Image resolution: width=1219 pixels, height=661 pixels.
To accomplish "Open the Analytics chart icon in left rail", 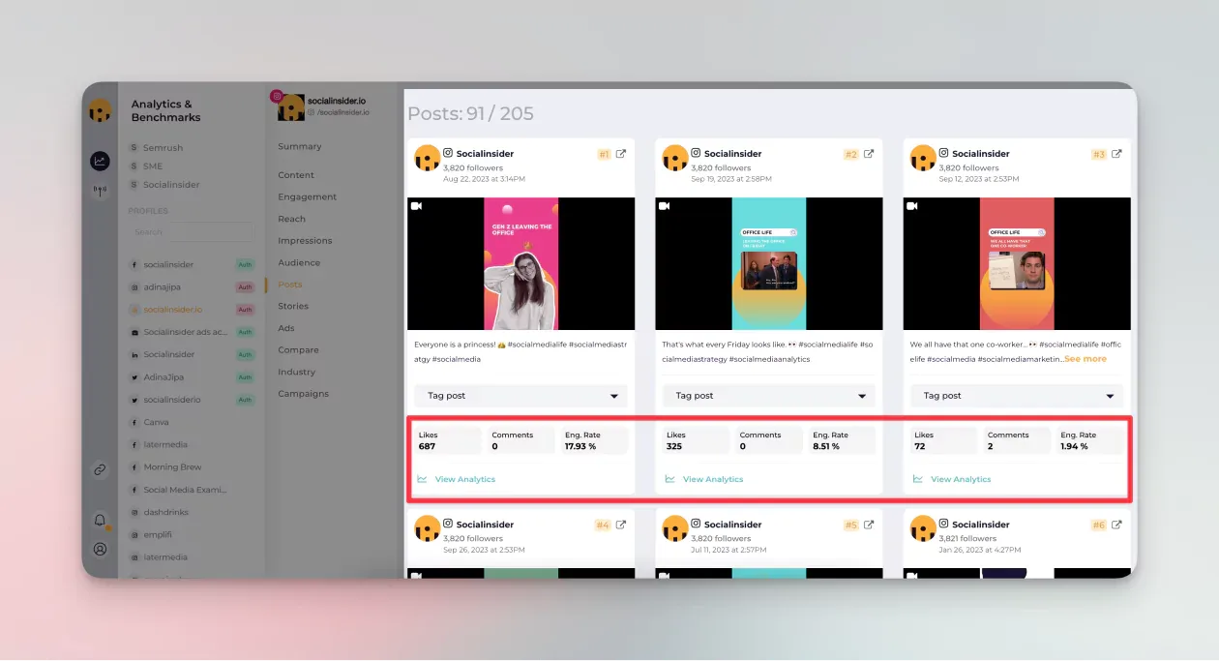I will 100,162.
